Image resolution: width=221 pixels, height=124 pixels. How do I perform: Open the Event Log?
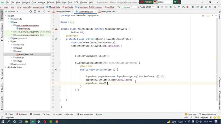[190, 114]
